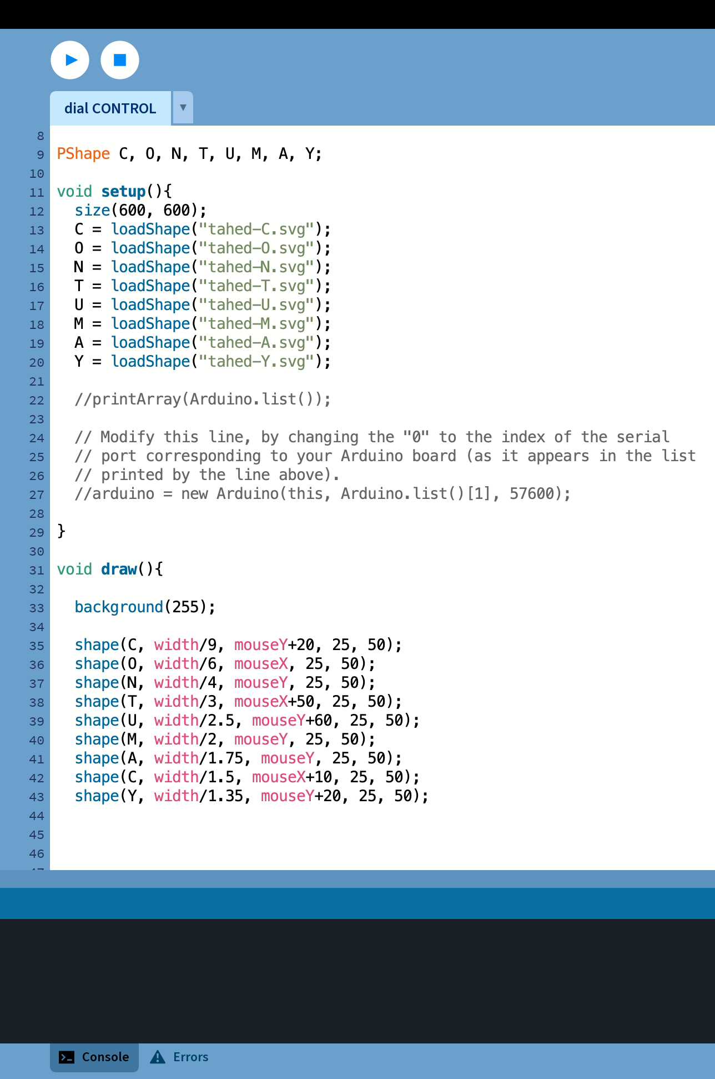Click mouseX+10 in shape(C, width/1.5 line
The height and width of the screenshot is (1079, 715).
292,777
